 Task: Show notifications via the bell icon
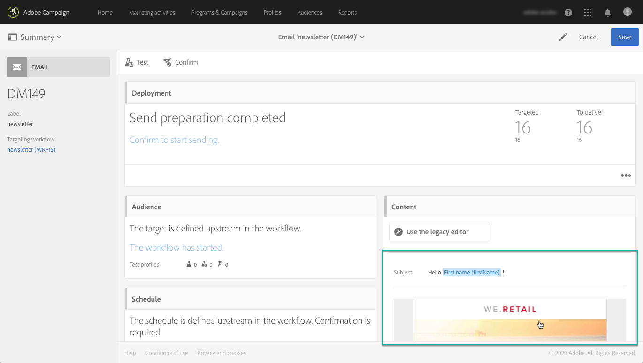(x=608, y=13)
